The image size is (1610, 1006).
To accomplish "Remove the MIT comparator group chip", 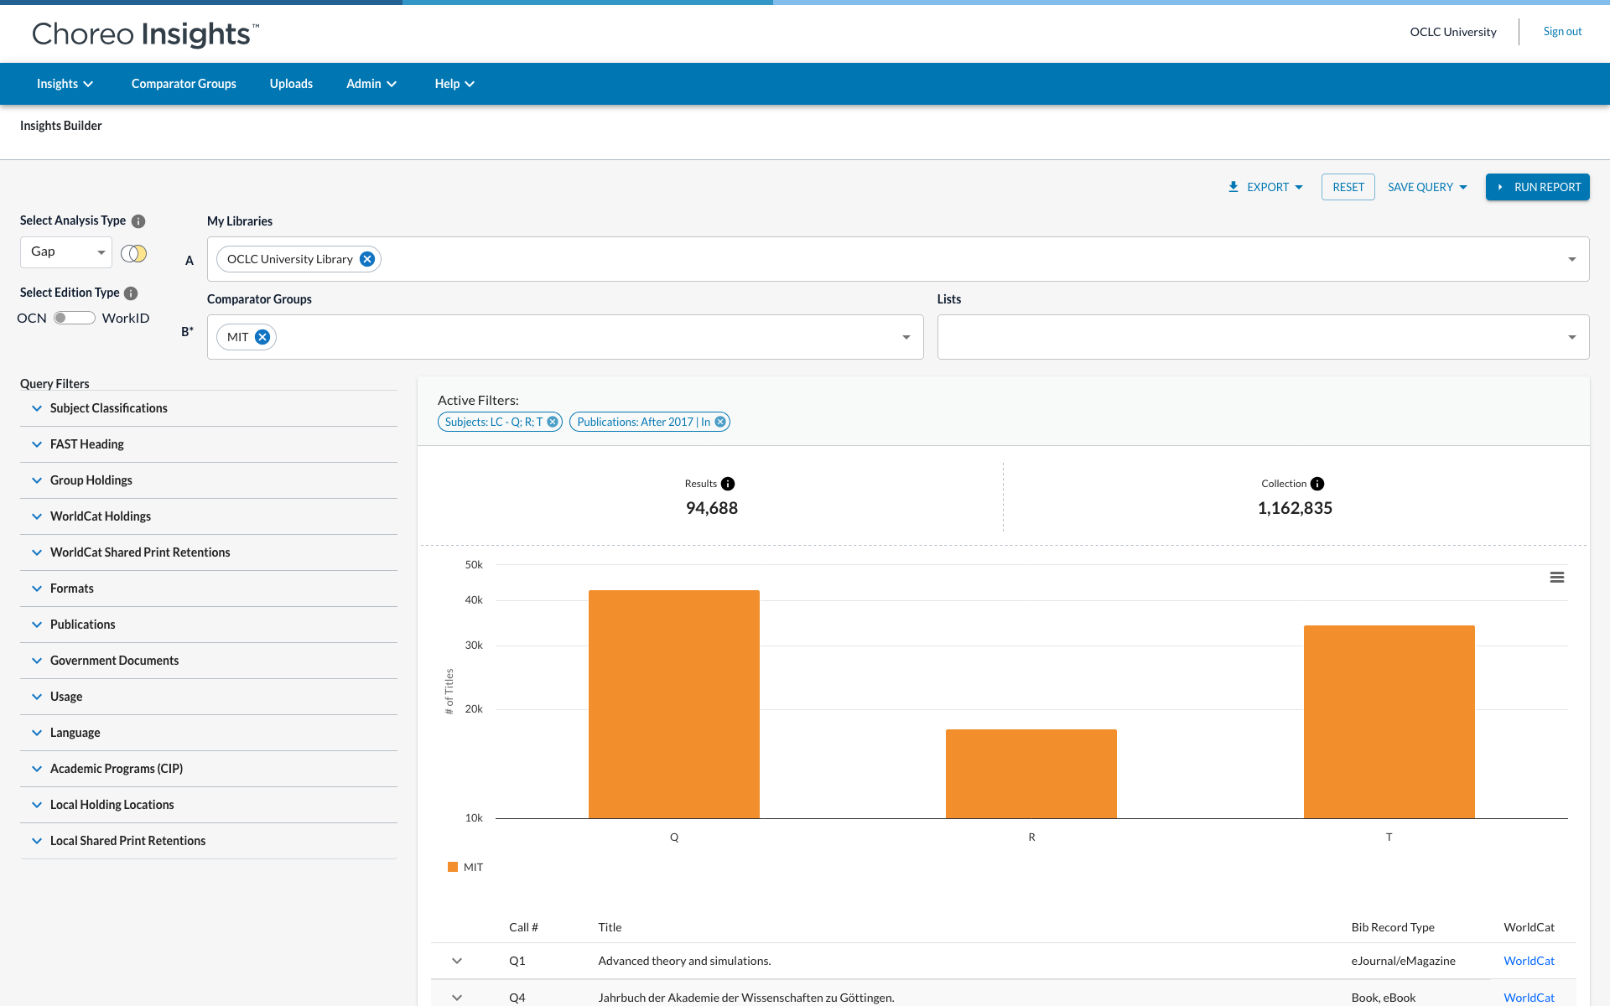I will pyautogui.click(x=262, y=337).
